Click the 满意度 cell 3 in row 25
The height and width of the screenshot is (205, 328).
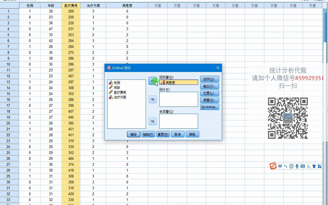click(127, 153)
